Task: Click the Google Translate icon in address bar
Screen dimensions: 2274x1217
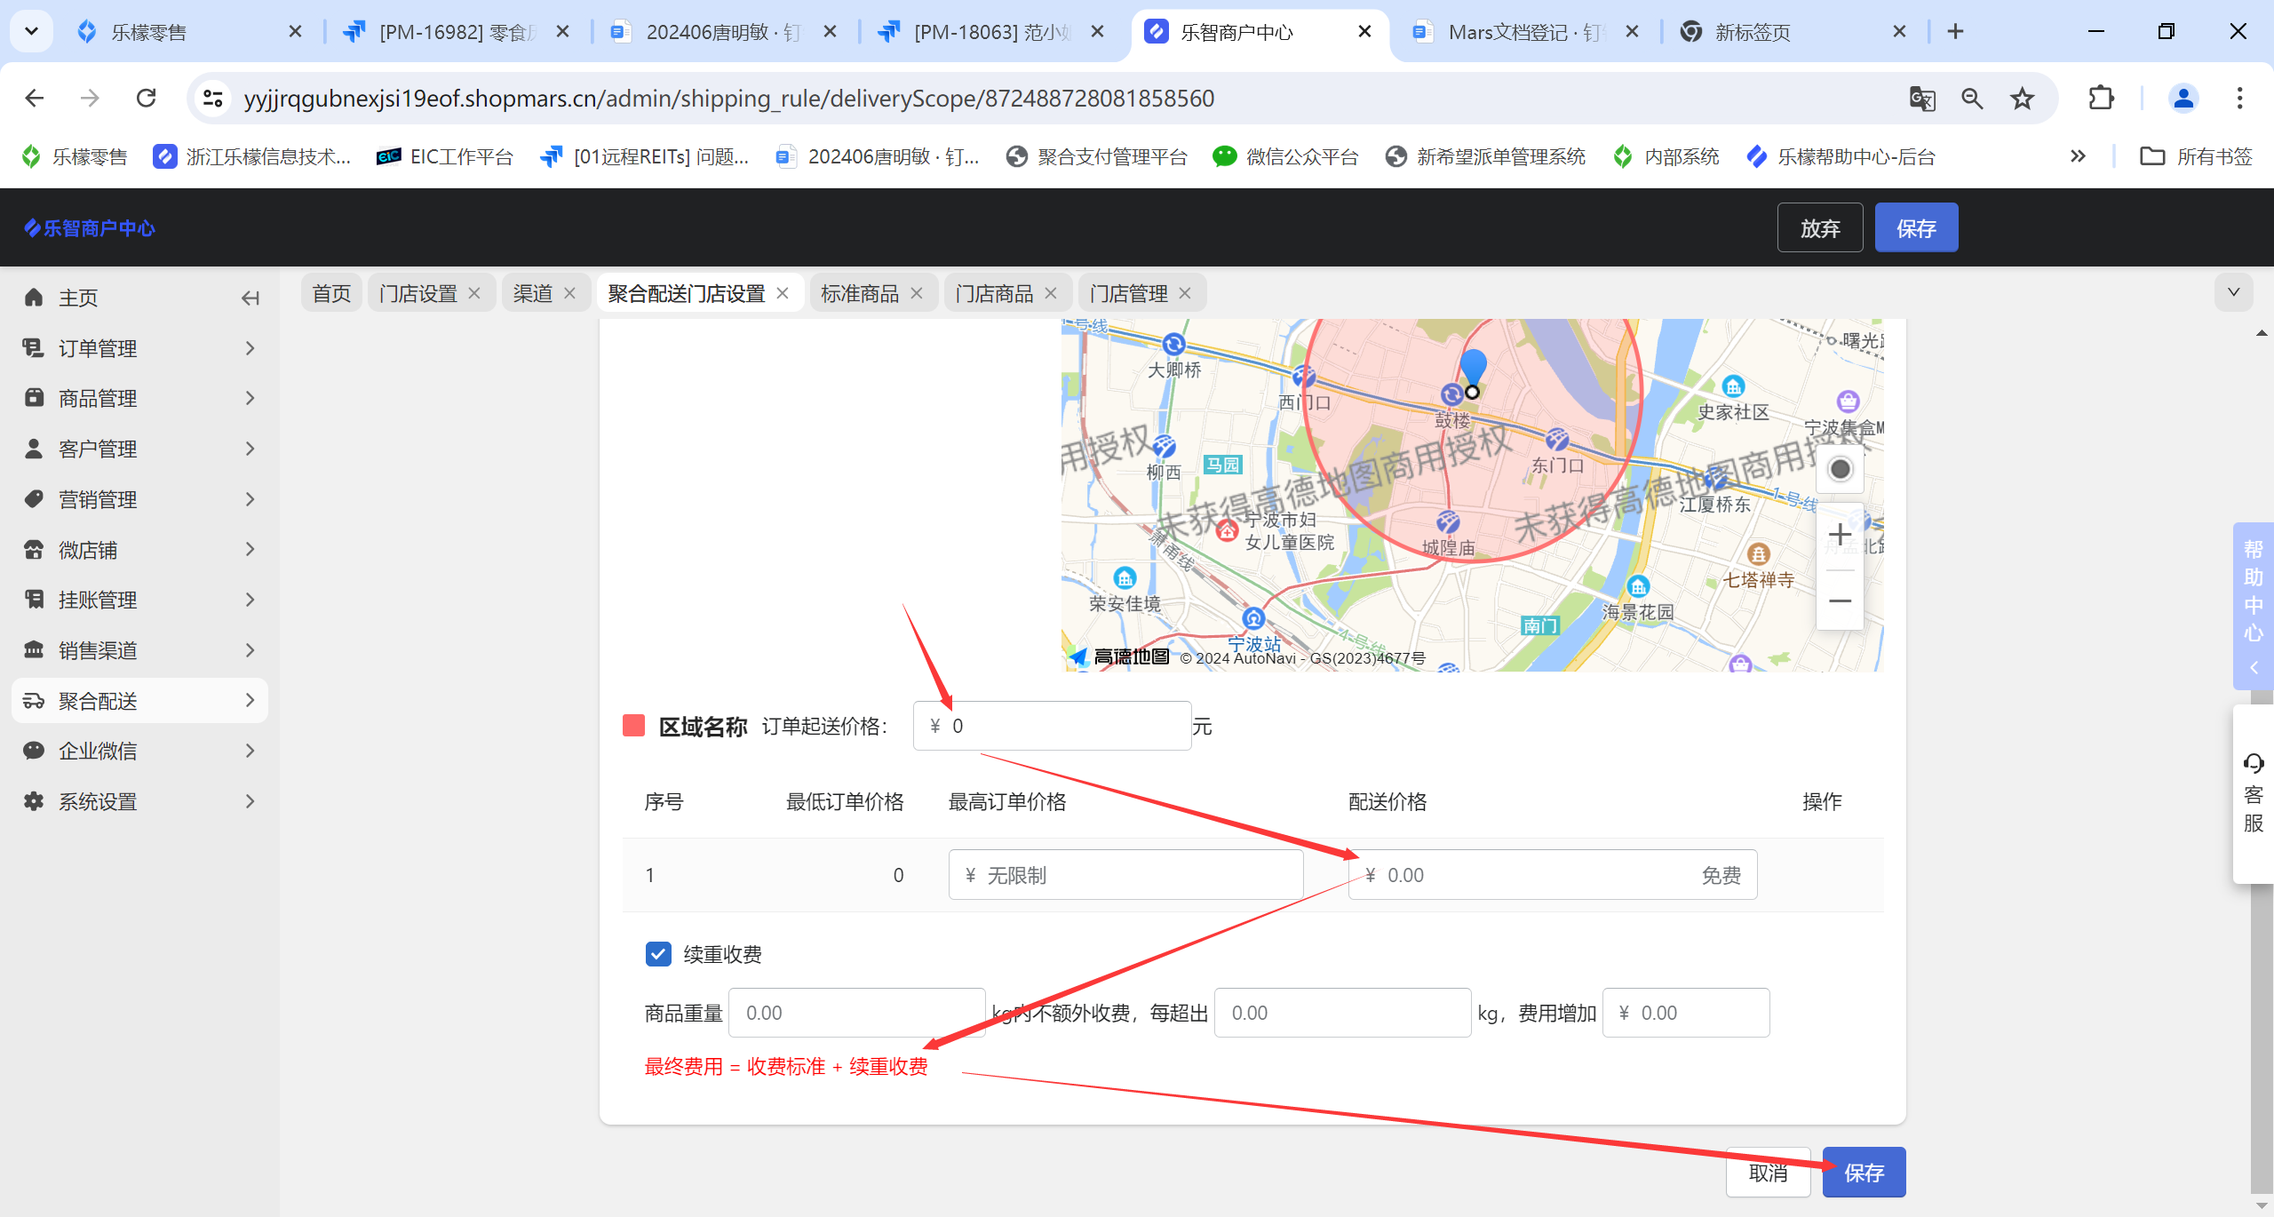Action: [x=1921, y=99]
